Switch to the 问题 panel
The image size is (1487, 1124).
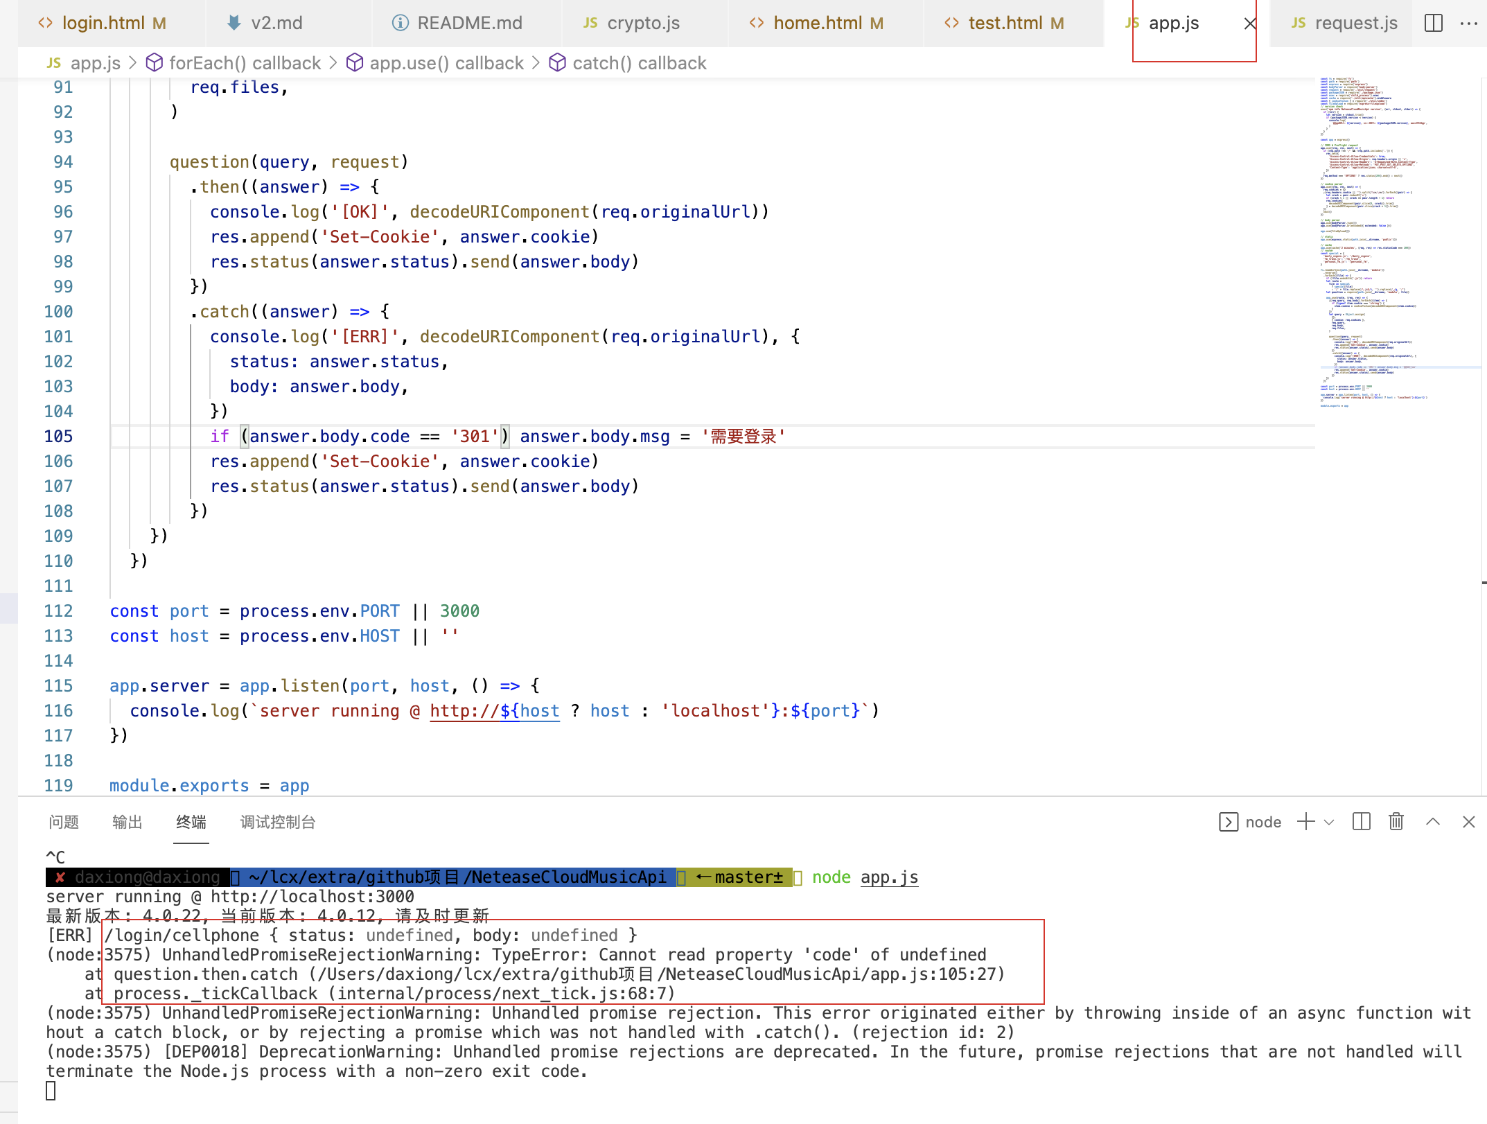pos(63,822)
